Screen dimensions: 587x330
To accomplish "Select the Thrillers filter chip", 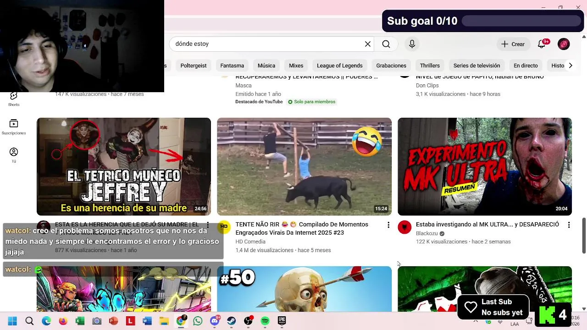I will coord(430,66).
